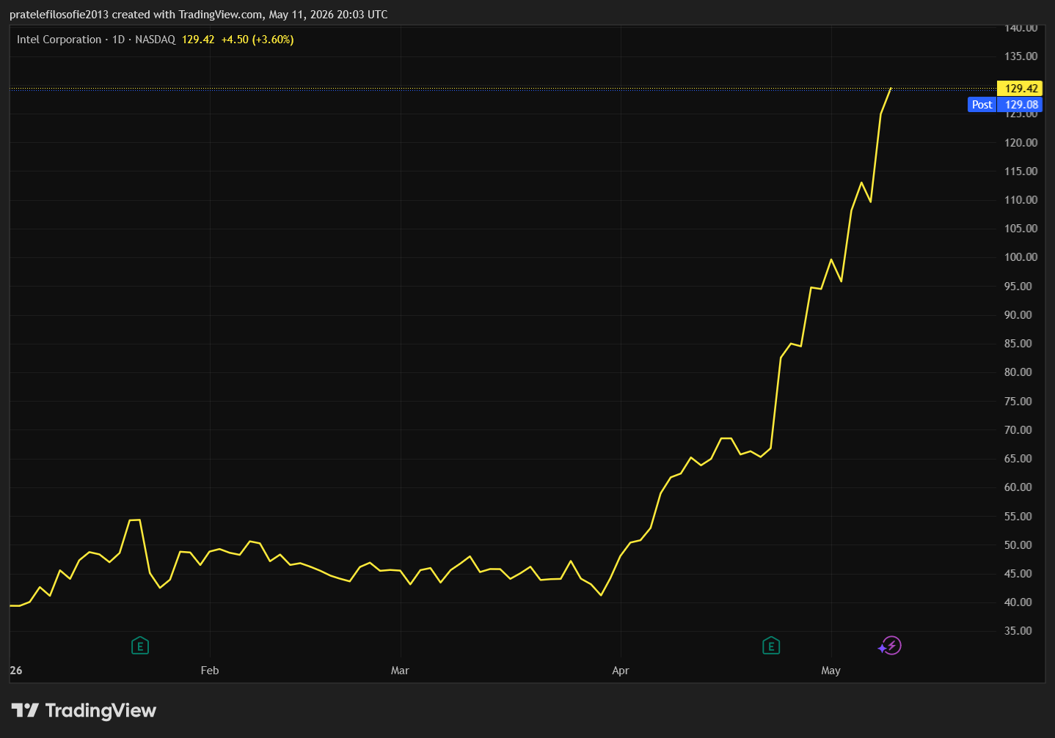The width and height of the screenshot is (1055, 738).
Task: Click the 45.00 price axis label
Action: click(1018, 574)
